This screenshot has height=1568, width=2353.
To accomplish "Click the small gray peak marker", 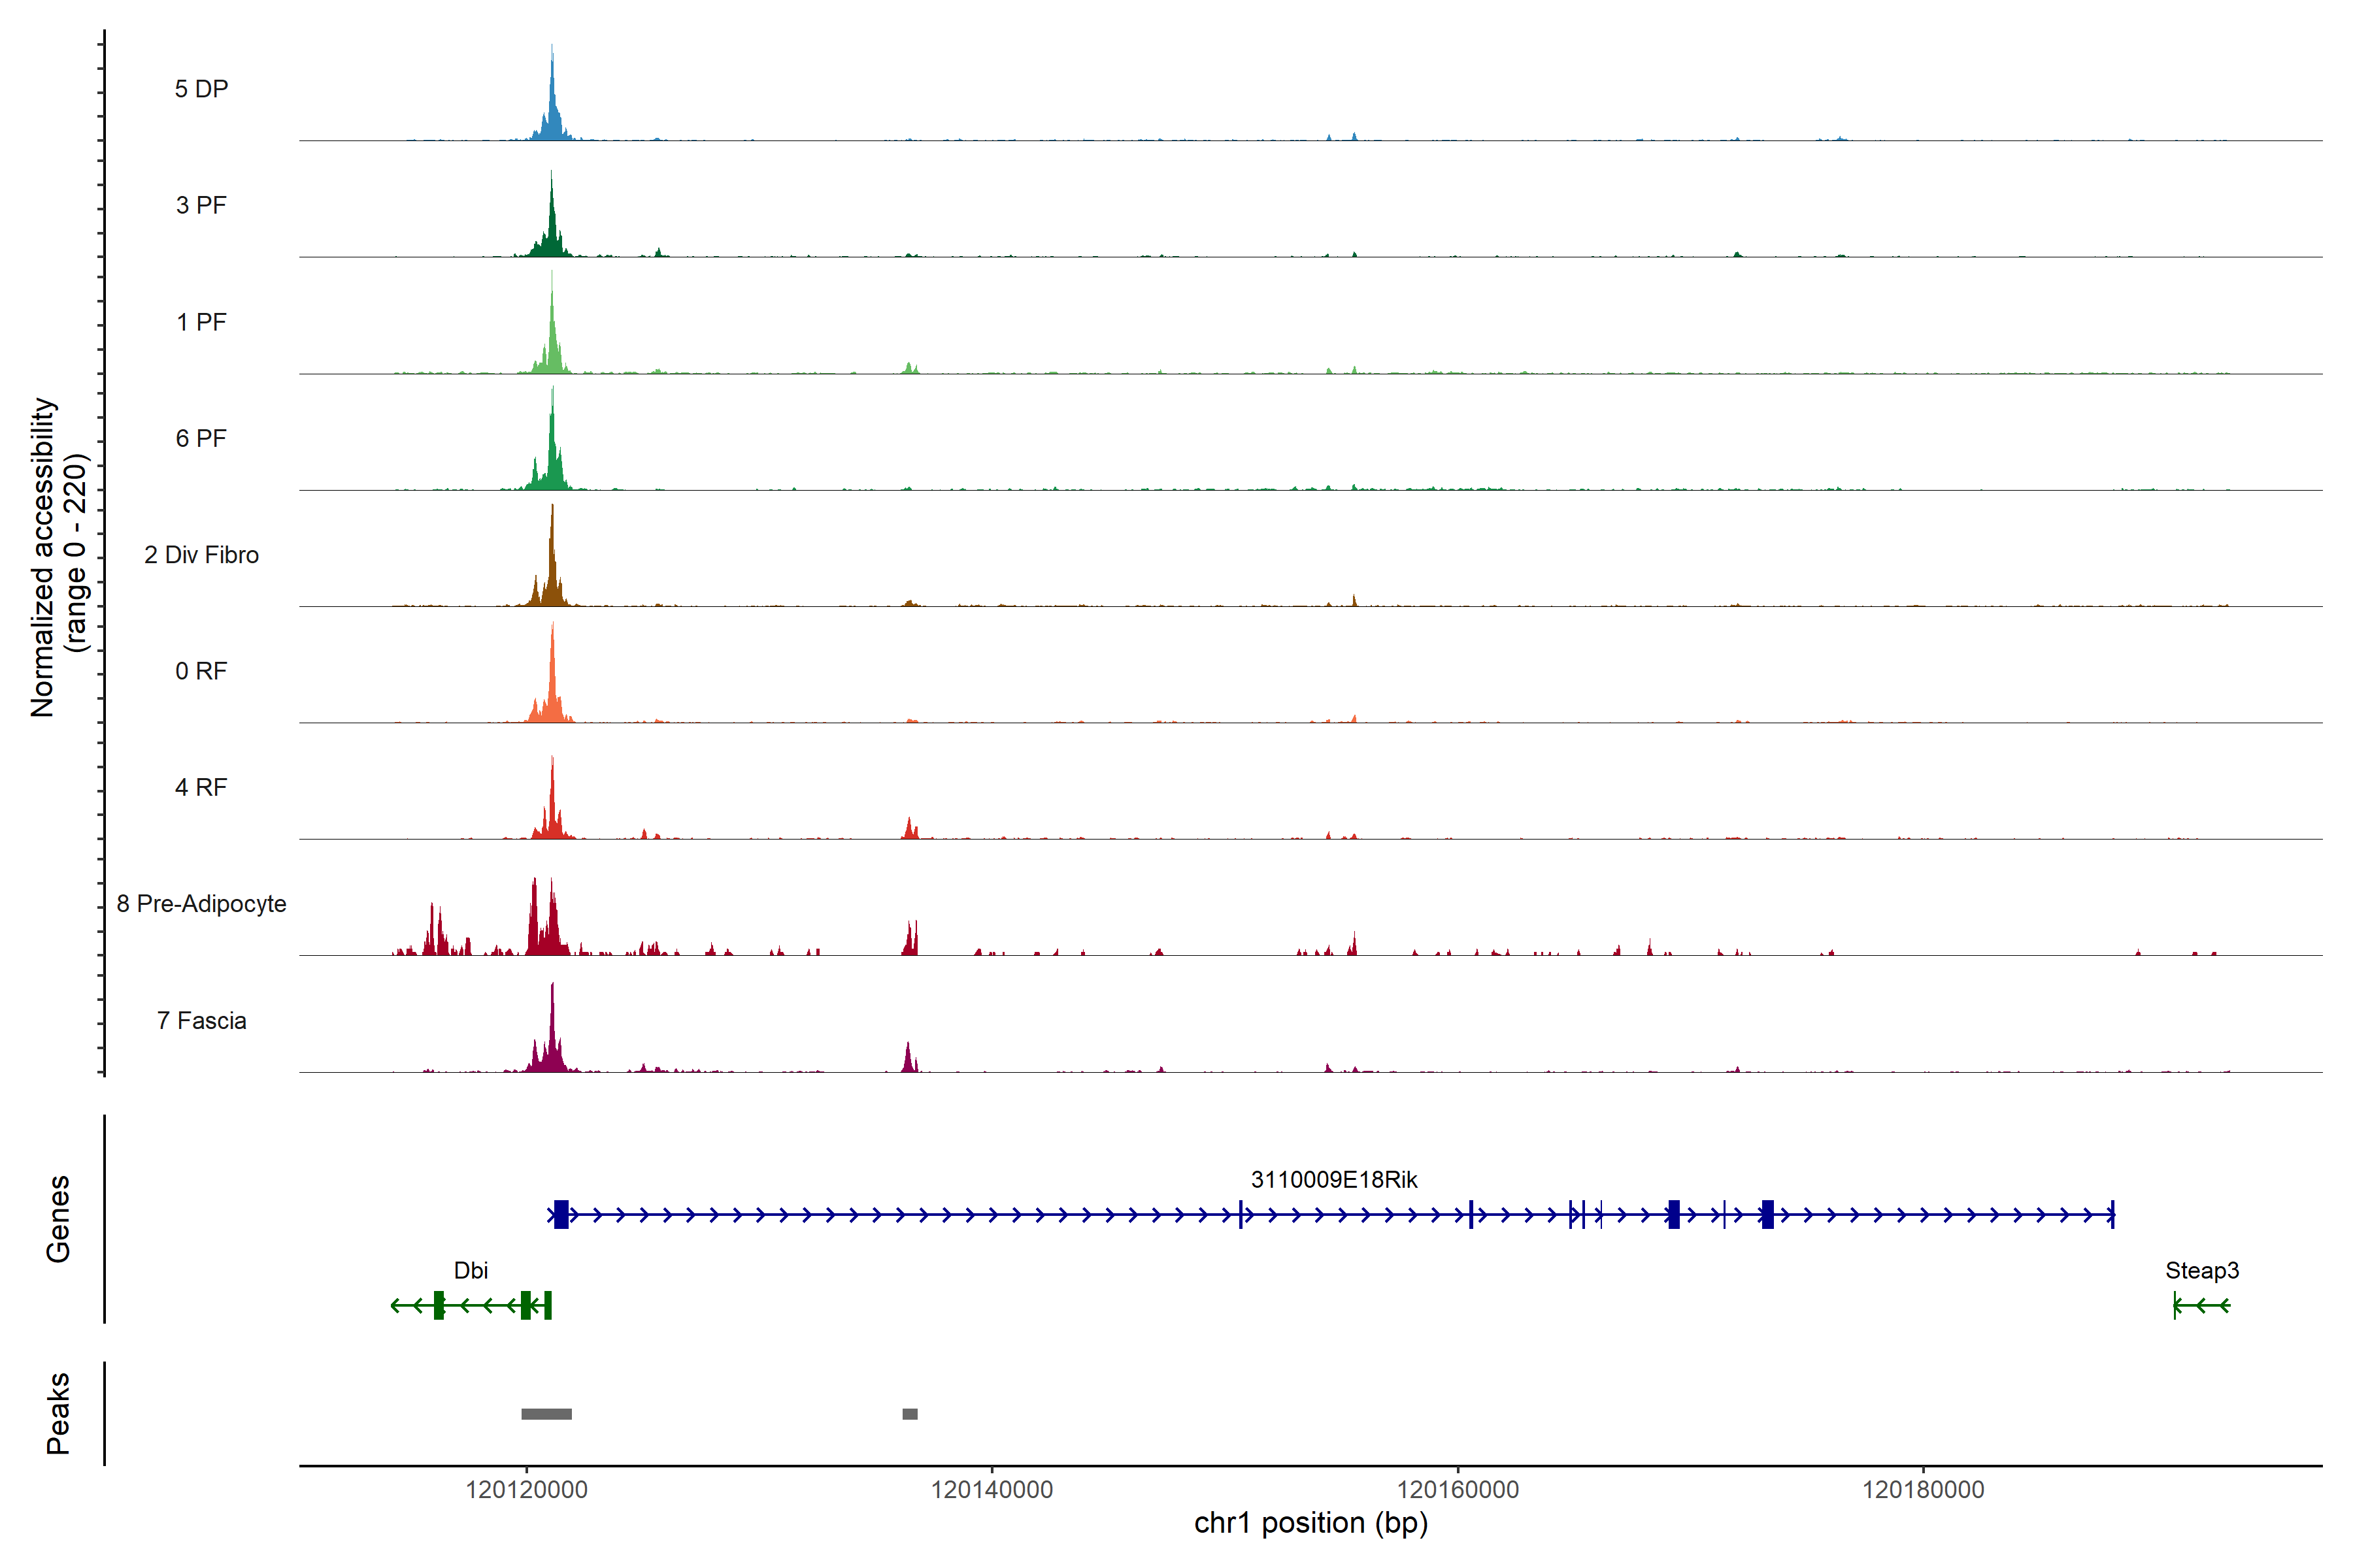I will tap(909, 1414).
